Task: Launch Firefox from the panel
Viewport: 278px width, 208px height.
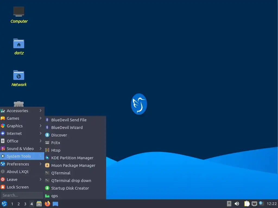Action: tap(47, 204)
